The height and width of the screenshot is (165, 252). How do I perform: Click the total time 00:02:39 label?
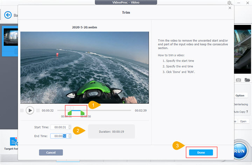click(x=141, y=110)
